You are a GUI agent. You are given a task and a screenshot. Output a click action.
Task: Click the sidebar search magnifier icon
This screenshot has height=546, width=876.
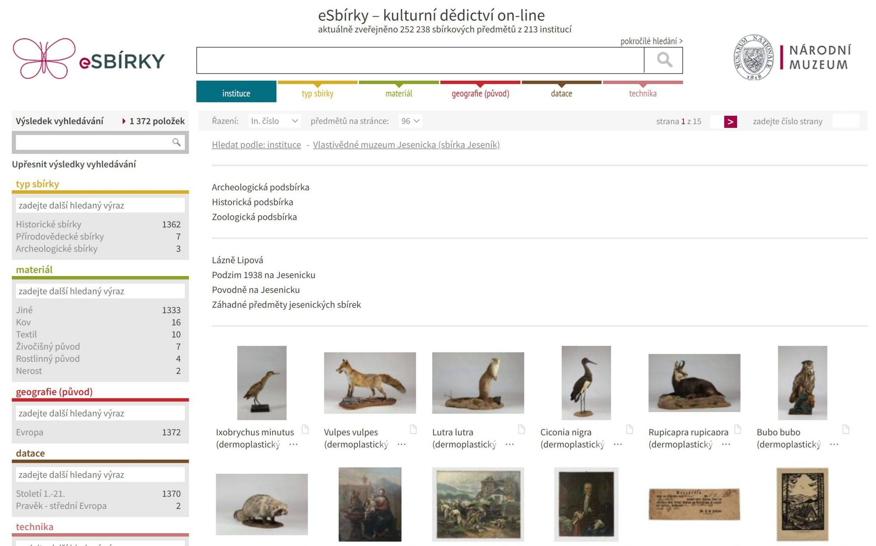point(176,142)
